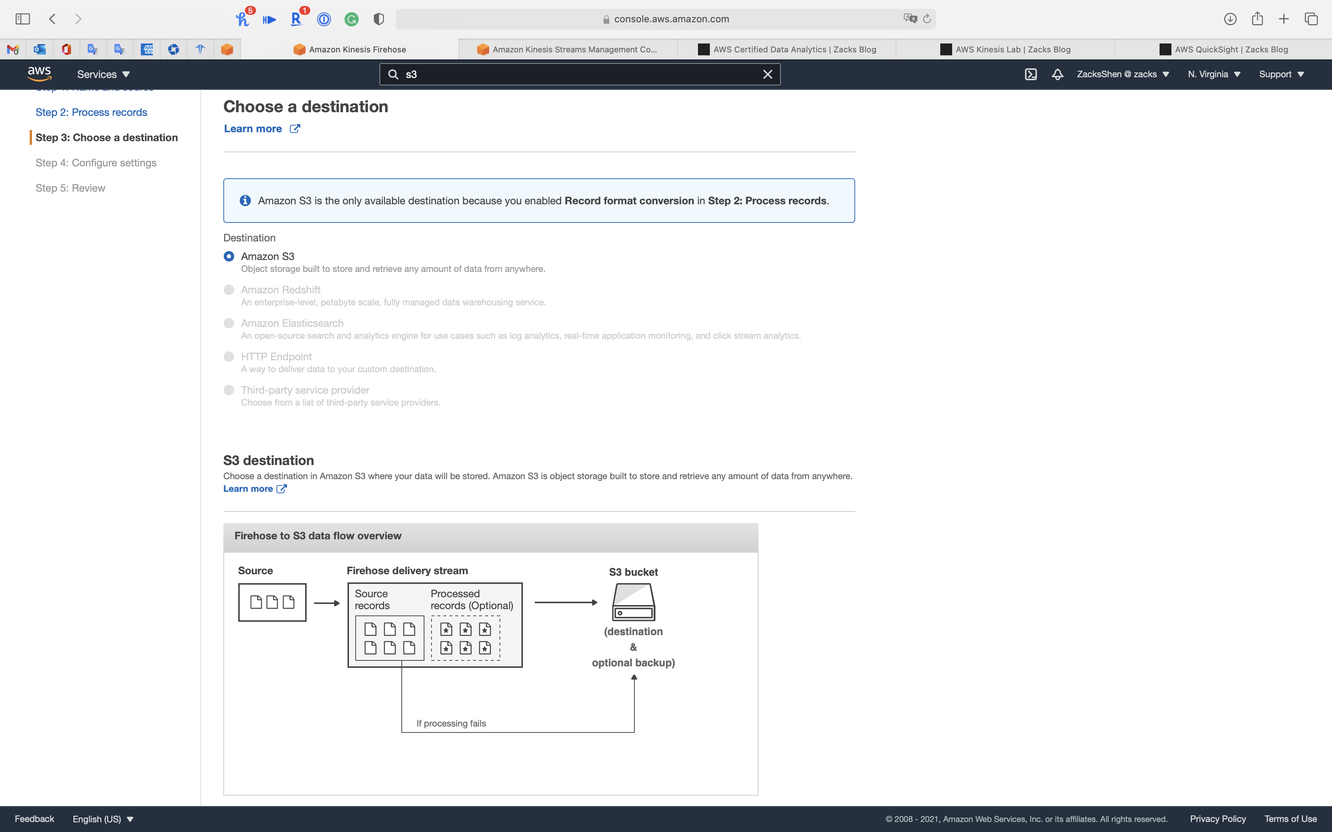Select the HTTP Endpoint radio option
The image size is (1332, 832).
click(x=229, y=357)
